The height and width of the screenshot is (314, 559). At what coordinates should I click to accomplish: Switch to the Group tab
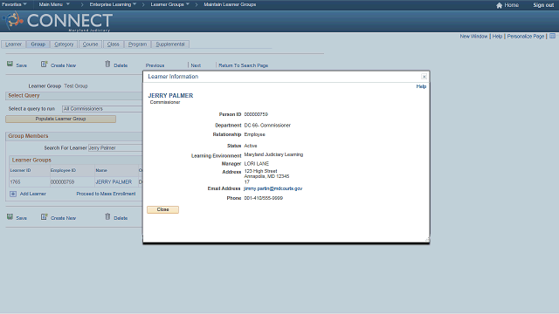38,44
